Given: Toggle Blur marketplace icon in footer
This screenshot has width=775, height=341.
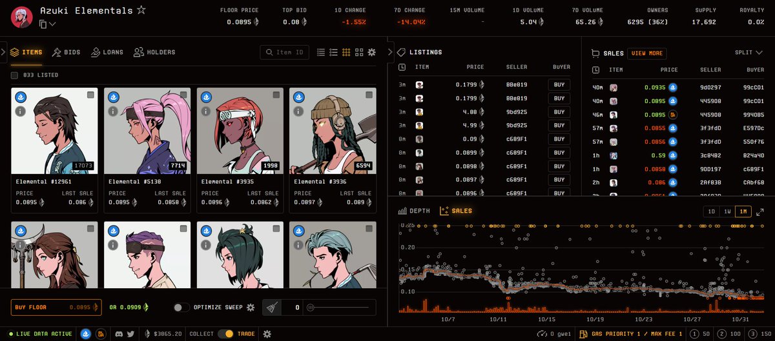Looking at the screenshot, I should point(101,334).
